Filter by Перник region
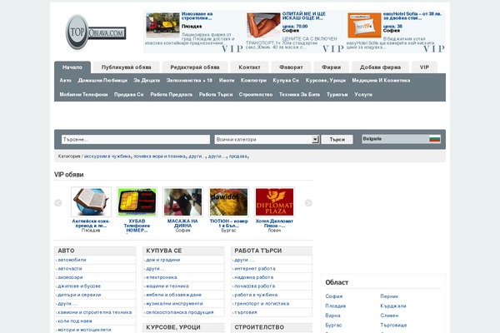 tap(389, 296)
